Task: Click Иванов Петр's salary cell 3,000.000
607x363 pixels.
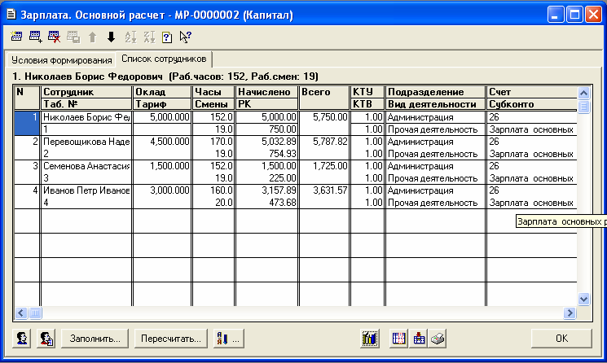Action: (162, 190)
